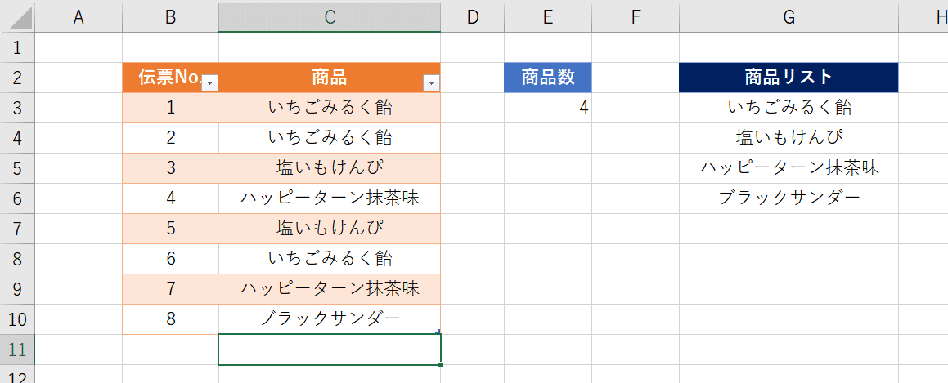Viewport: 948px width, 383px height.
Task: Select cell E3 showing 4
Action: (x=548, y=108)
